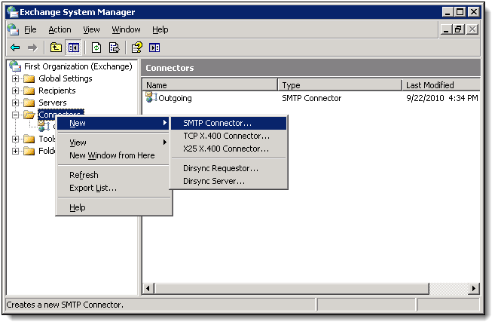Expand the Tools tree node
Viewport: 498px width, 328px height.
pos(15,139)
